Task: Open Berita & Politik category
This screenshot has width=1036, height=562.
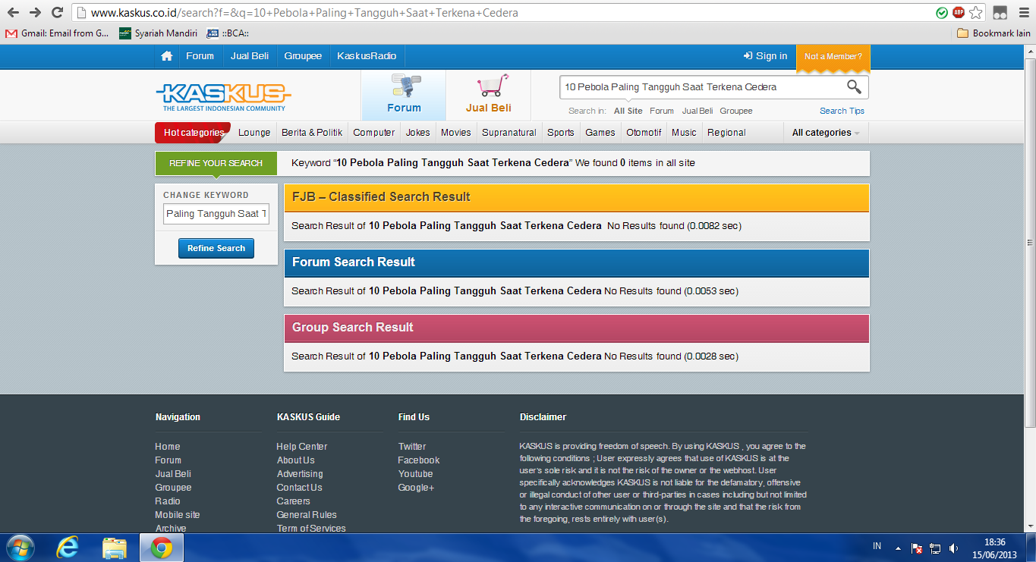Action: pos(312,133)
